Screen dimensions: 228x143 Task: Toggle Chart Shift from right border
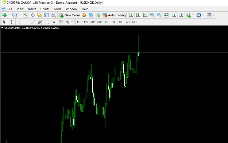(181, 15)
